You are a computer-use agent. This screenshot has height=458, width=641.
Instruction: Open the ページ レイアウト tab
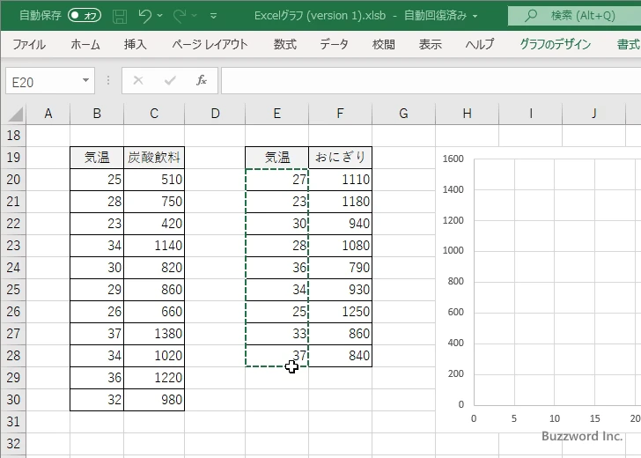[x=210, y=44]
